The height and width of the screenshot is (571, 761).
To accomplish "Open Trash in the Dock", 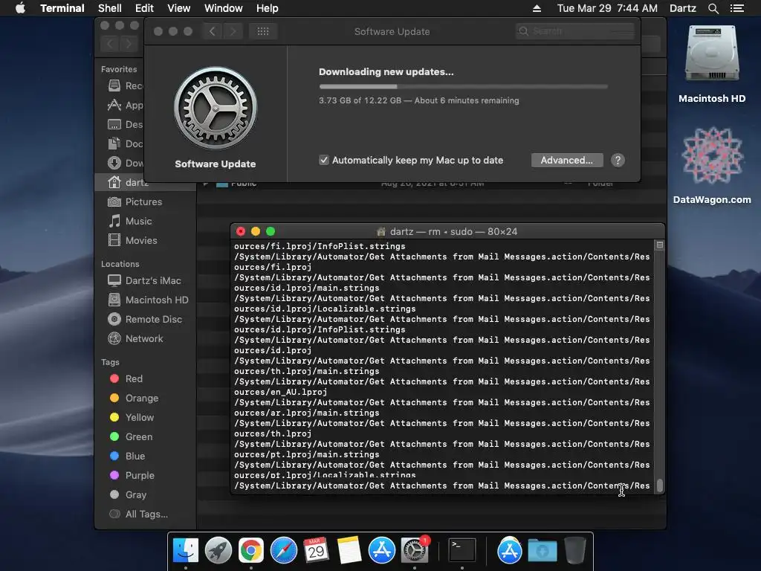I will pyautogui.click(x=575, y=550).
